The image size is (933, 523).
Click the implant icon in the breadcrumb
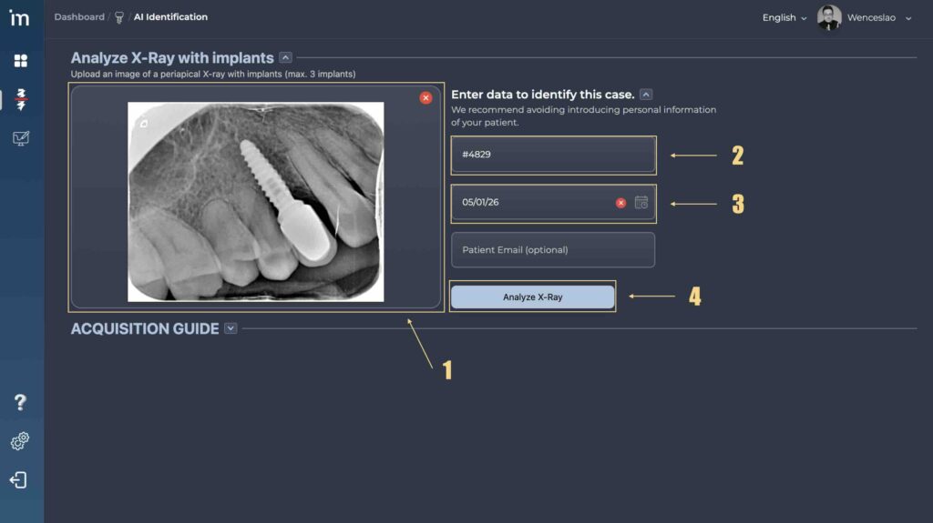coord(119,17)
